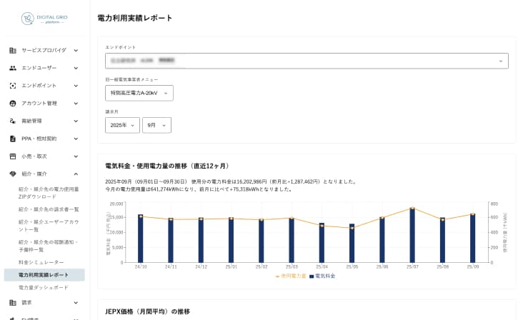
Task: Open the 2025年 year dropdown
Action: coord(122,125)
